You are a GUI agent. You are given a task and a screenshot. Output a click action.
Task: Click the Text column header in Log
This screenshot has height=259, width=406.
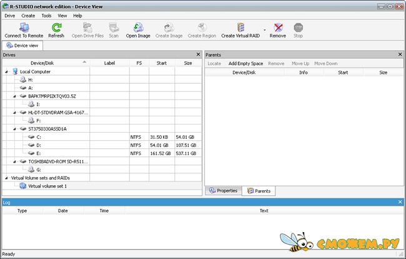click(x=264, y=211)
